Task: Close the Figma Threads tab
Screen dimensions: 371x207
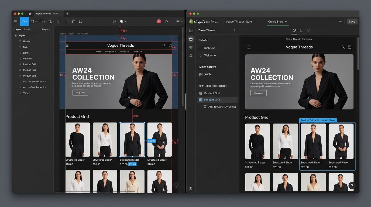Action: pos(61,13)
